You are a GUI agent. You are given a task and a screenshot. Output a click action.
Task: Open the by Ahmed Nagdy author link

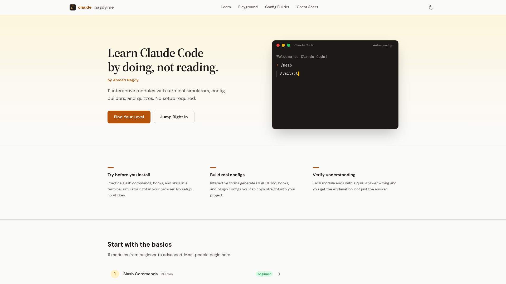pos(123,80)
